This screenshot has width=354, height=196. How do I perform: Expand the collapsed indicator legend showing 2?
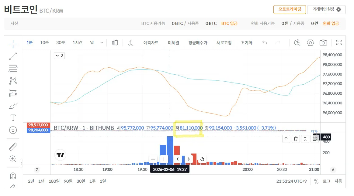tap(59, 56)
